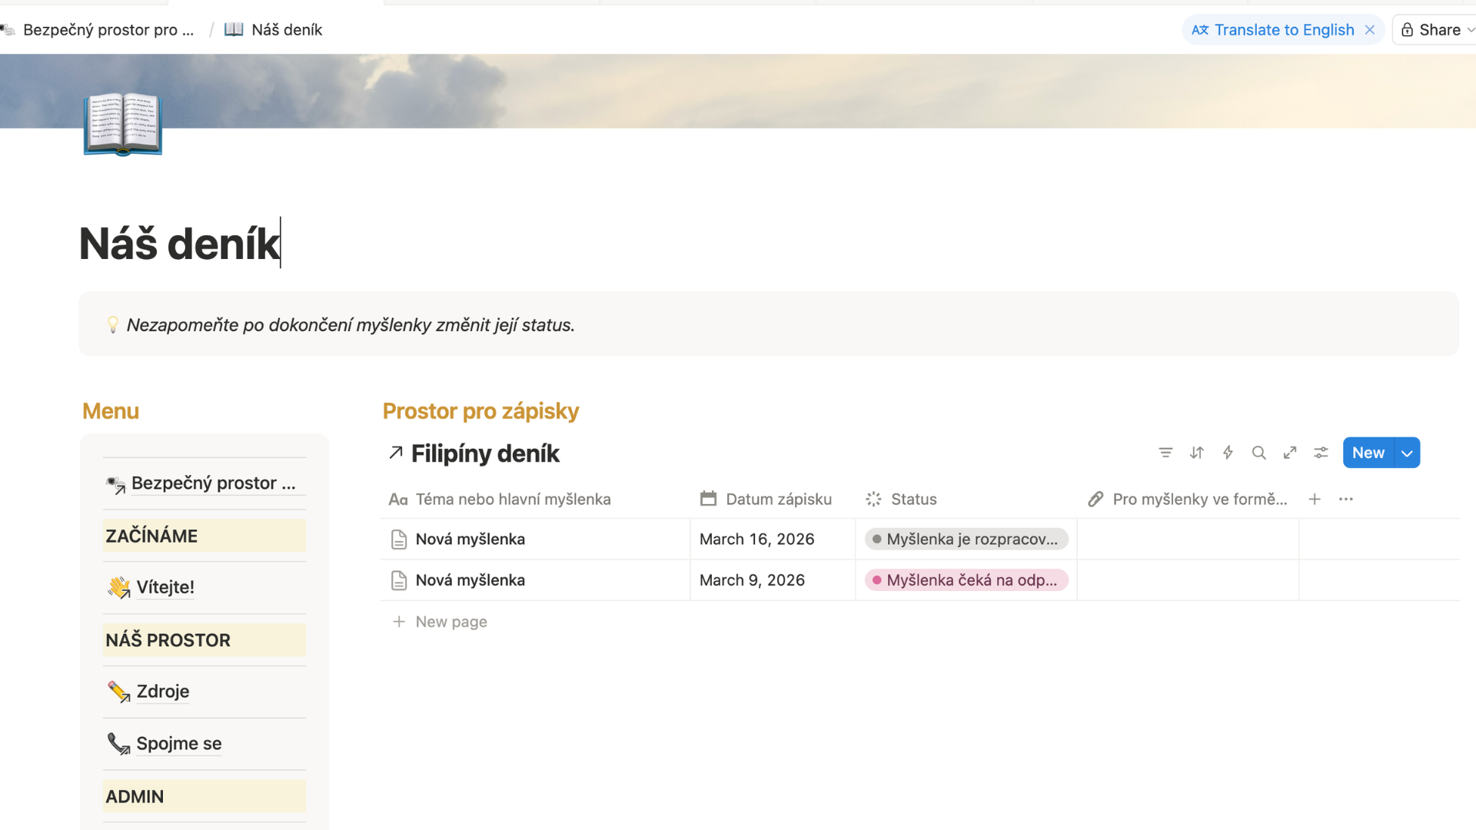This screenshot has height=830, width=1476.
Task: Click the blue New button
Action: [1368, 453]
